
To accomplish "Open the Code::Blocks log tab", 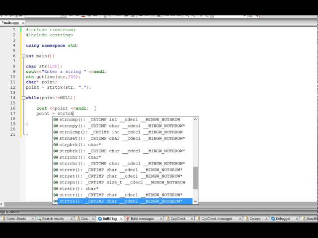I will pyautogui.click(x=16, y=219).
